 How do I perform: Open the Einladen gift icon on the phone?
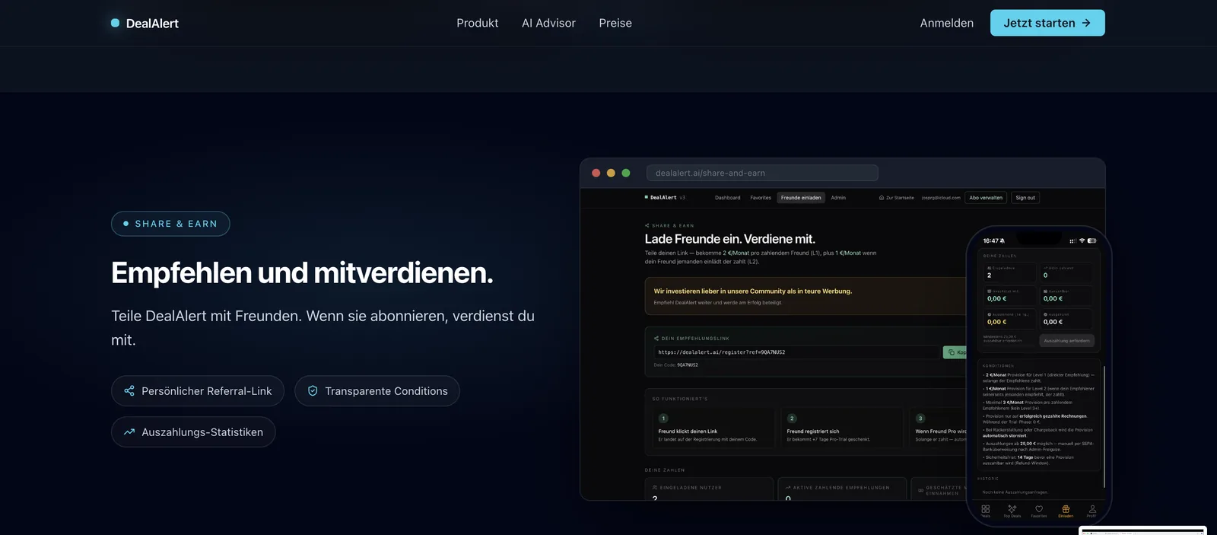[x=1066, y=511]
